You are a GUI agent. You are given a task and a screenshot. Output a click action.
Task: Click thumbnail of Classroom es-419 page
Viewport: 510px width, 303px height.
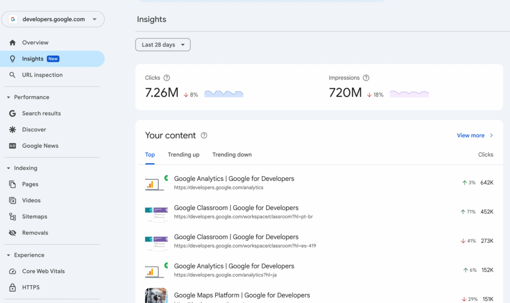(156, 243)
